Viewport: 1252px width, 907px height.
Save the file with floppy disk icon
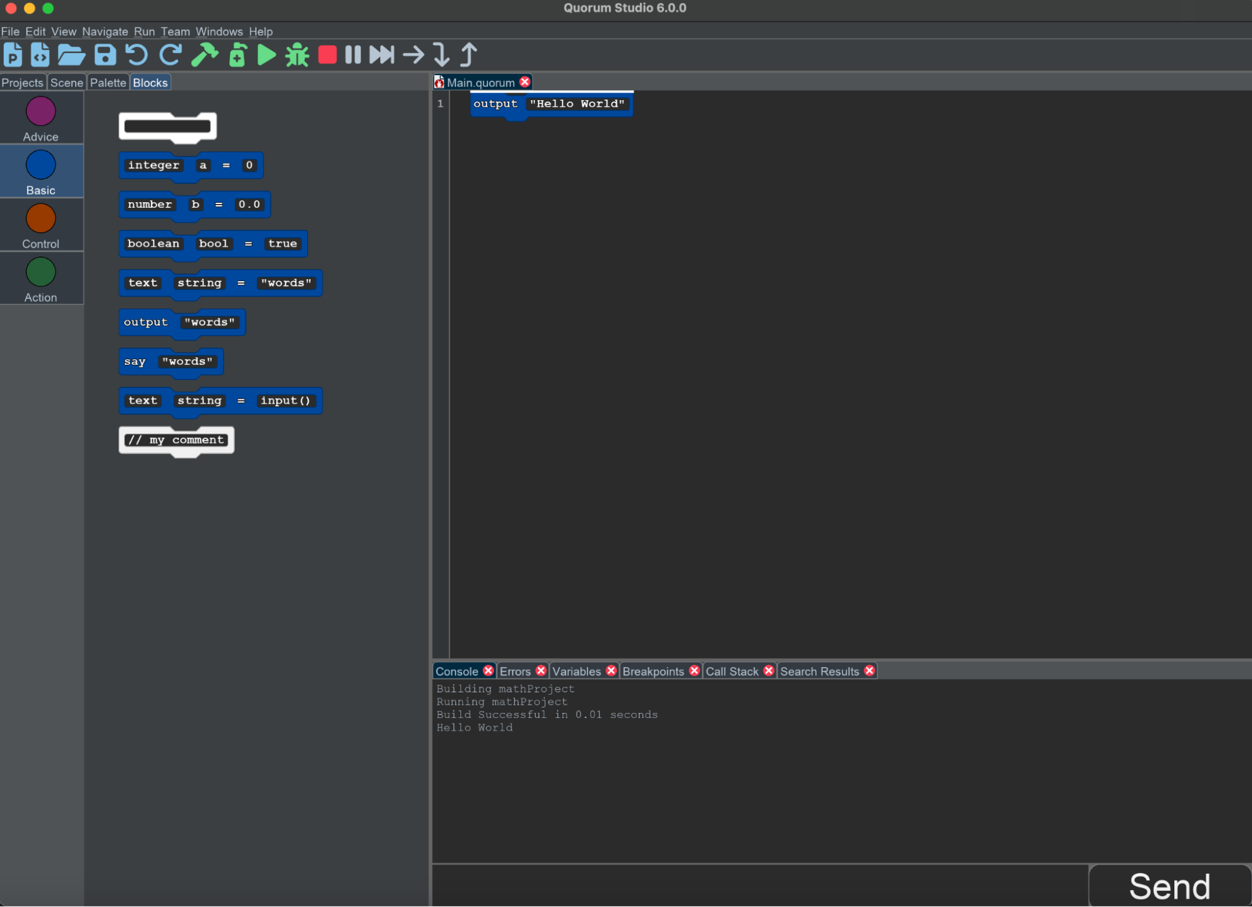coord(105,55)
